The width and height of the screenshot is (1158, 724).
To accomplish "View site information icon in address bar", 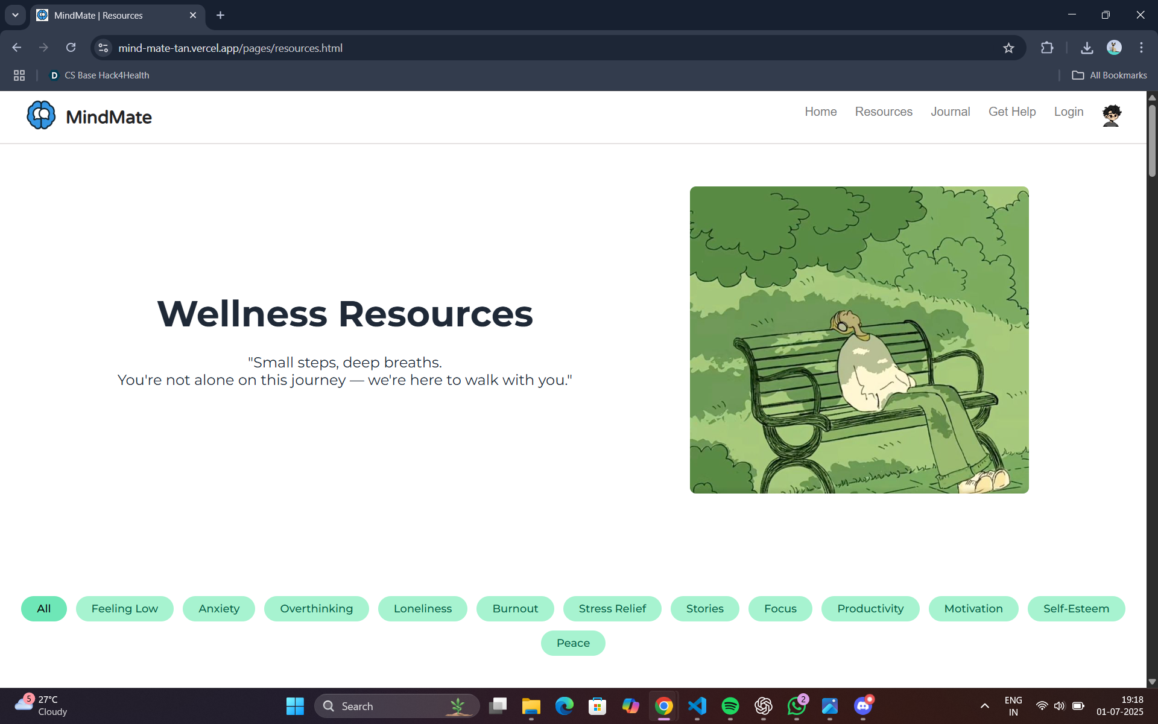I will (104, 48).
